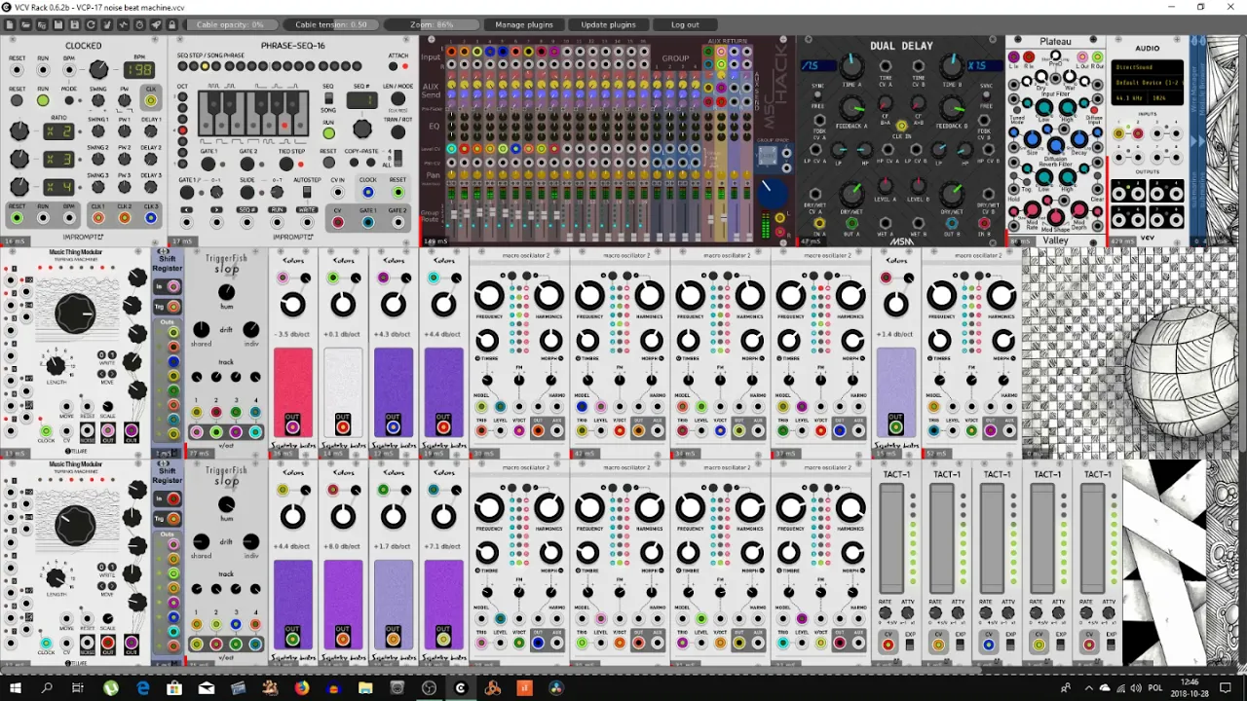Toggle the ATTACH button on PHRASE-SEQ-16
Screen dimensions: 1247x701
(393, 66)
